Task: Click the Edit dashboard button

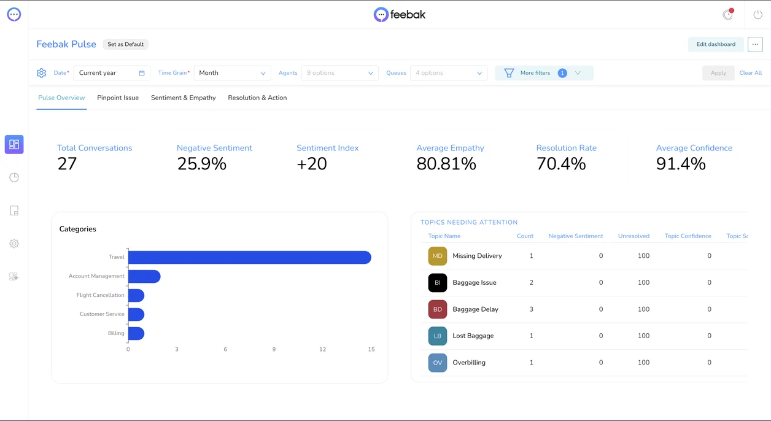Action: 716,44
